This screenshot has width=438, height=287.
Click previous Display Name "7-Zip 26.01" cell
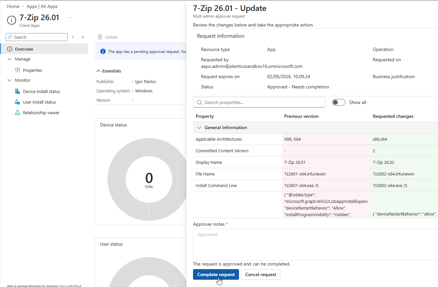295,162
